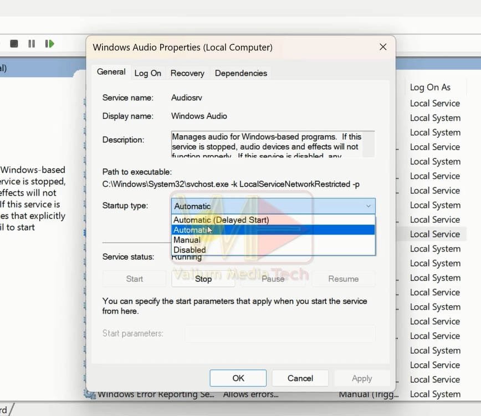Select the highlighted Automatic option
The height and width of the screenshot is (416, 481).
coord(273,230)
